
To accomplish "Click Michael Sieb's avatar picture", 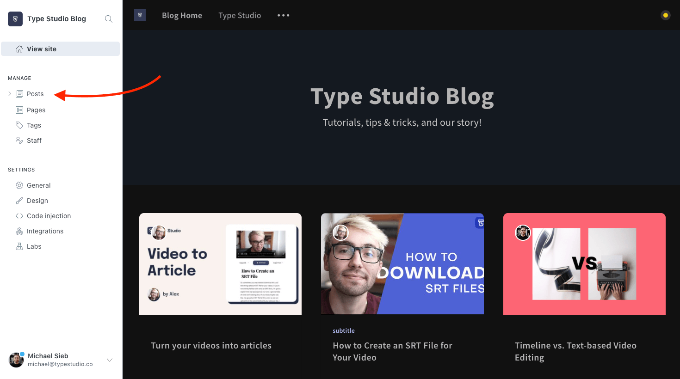I will click(x=16, y=360).
